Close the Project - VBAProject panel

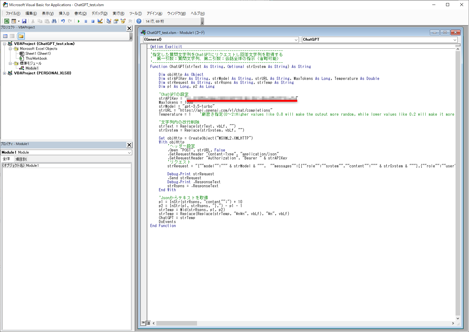129,28
